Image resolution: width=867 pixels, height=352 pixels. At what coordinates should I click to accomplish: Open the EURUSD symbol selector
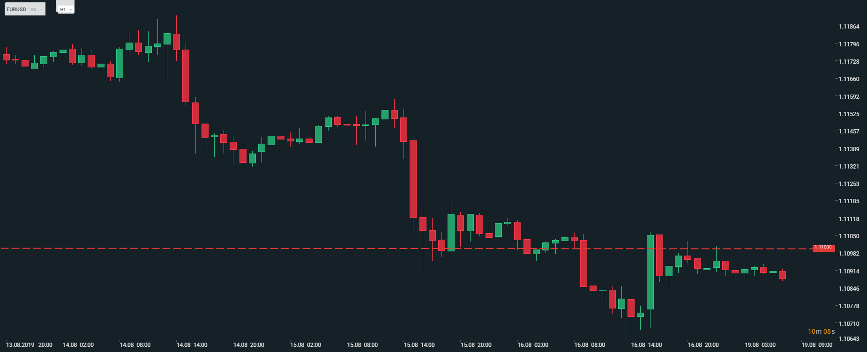[x=17, y=9]
